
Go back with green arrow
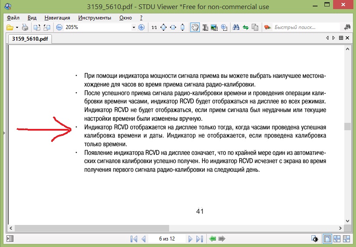[x=212, y=239]
